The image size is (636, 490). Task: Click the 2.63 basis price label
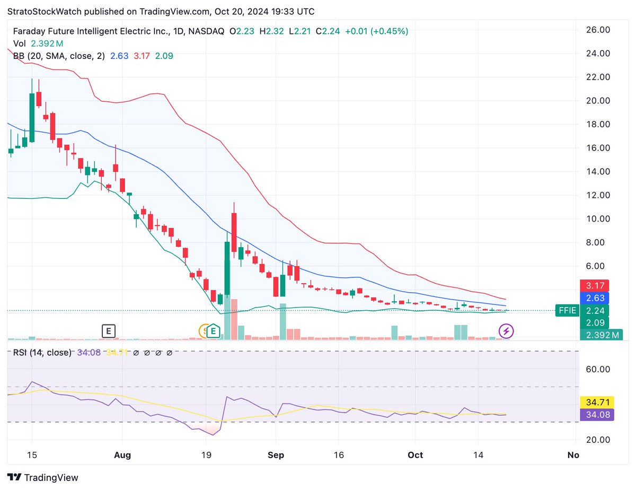click(x=595, y=298)
